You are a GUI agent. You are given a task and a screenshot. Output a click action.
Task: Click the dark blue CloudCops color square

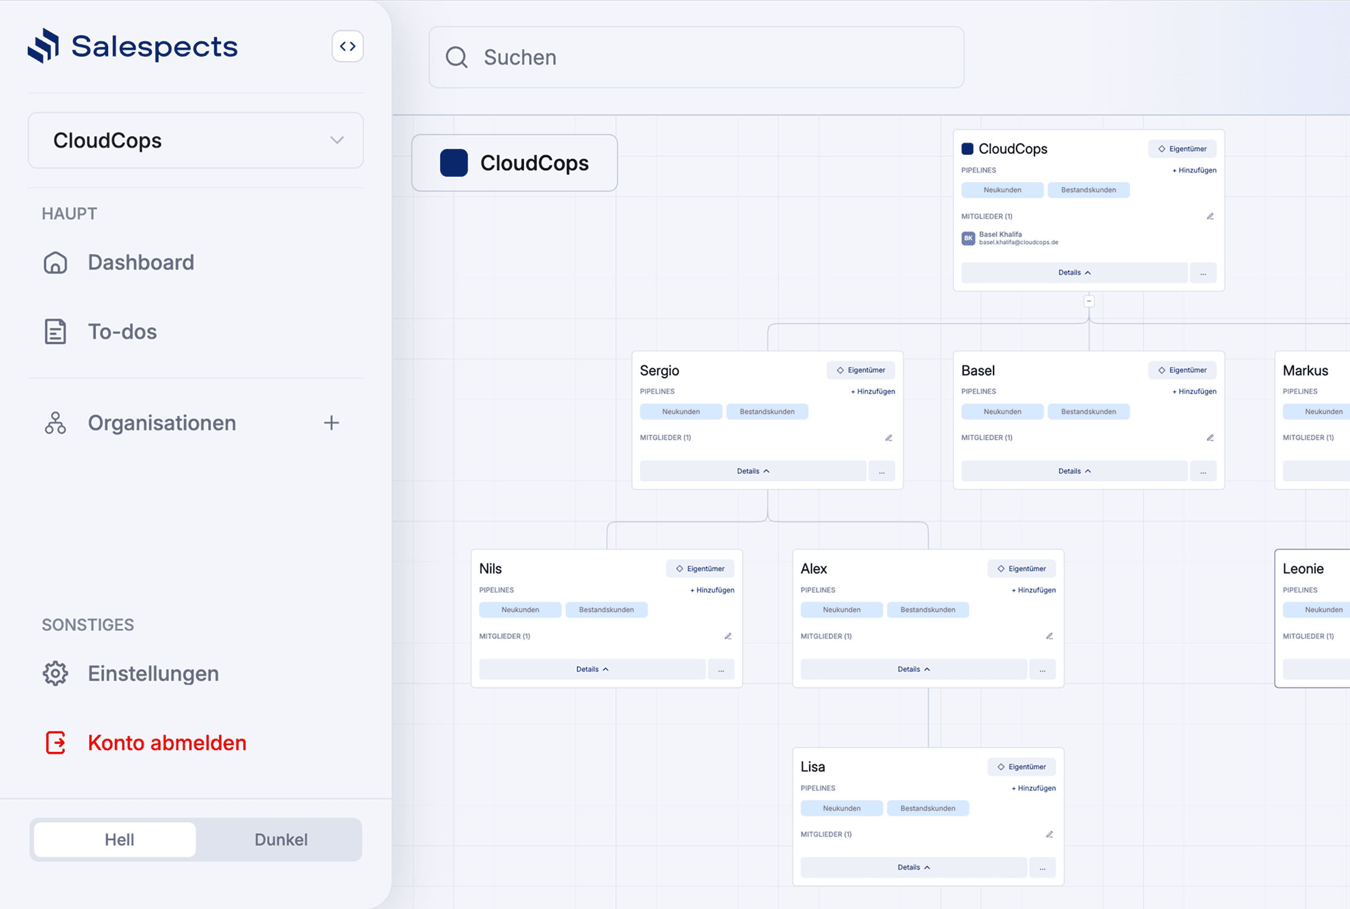point(454,163)
